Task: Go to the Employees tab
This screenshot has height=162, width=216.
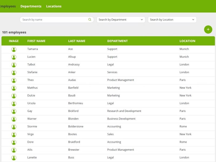Action: tap(8, 6)
